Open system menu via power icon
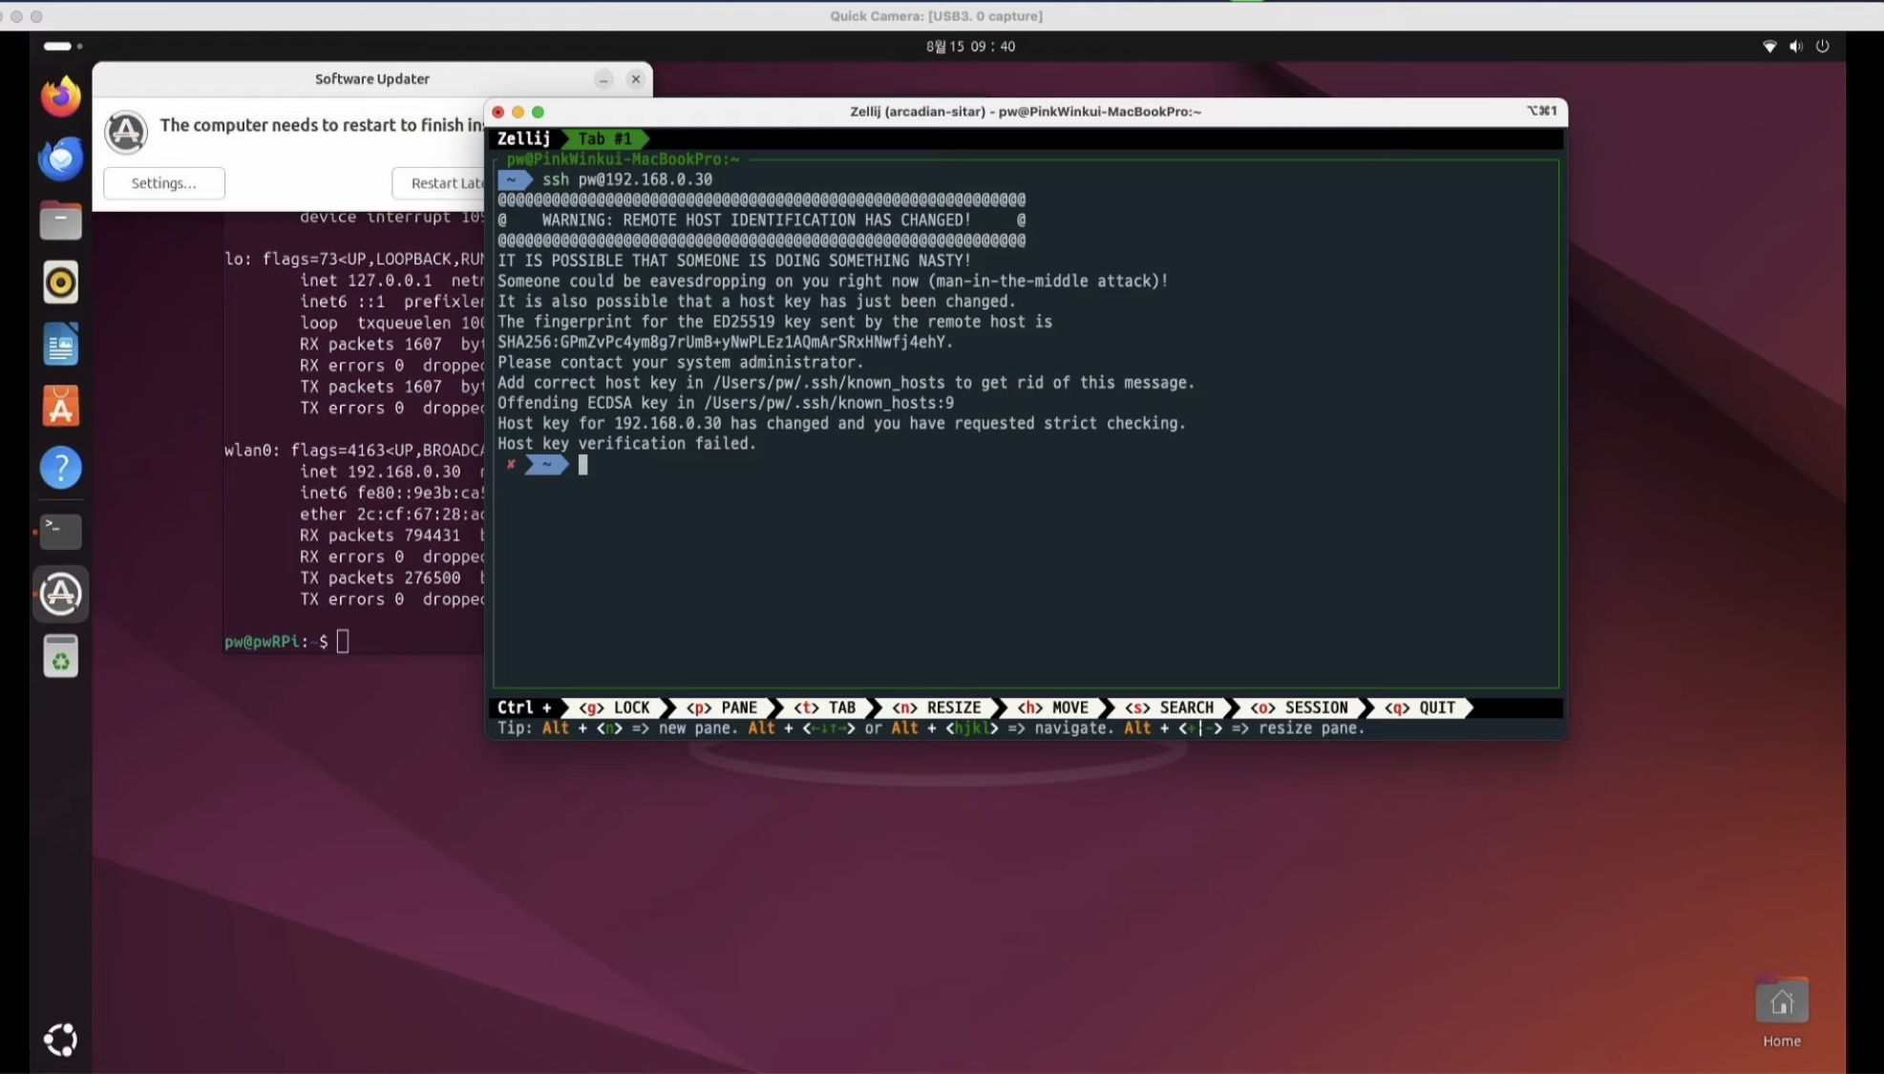Image resolution: width=1884 pixels, height=1074 pixels. [1822, 46]
